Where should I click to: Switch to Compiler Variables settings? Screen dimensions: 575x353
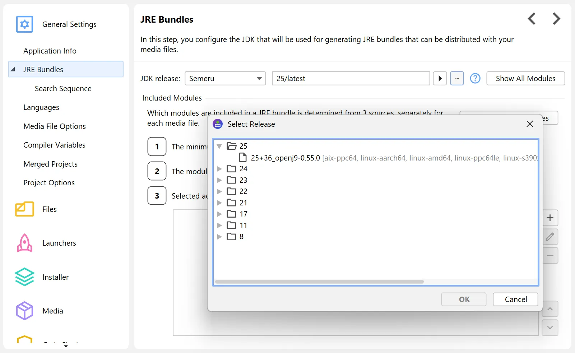pyautogui.click(x=54, y=145)
